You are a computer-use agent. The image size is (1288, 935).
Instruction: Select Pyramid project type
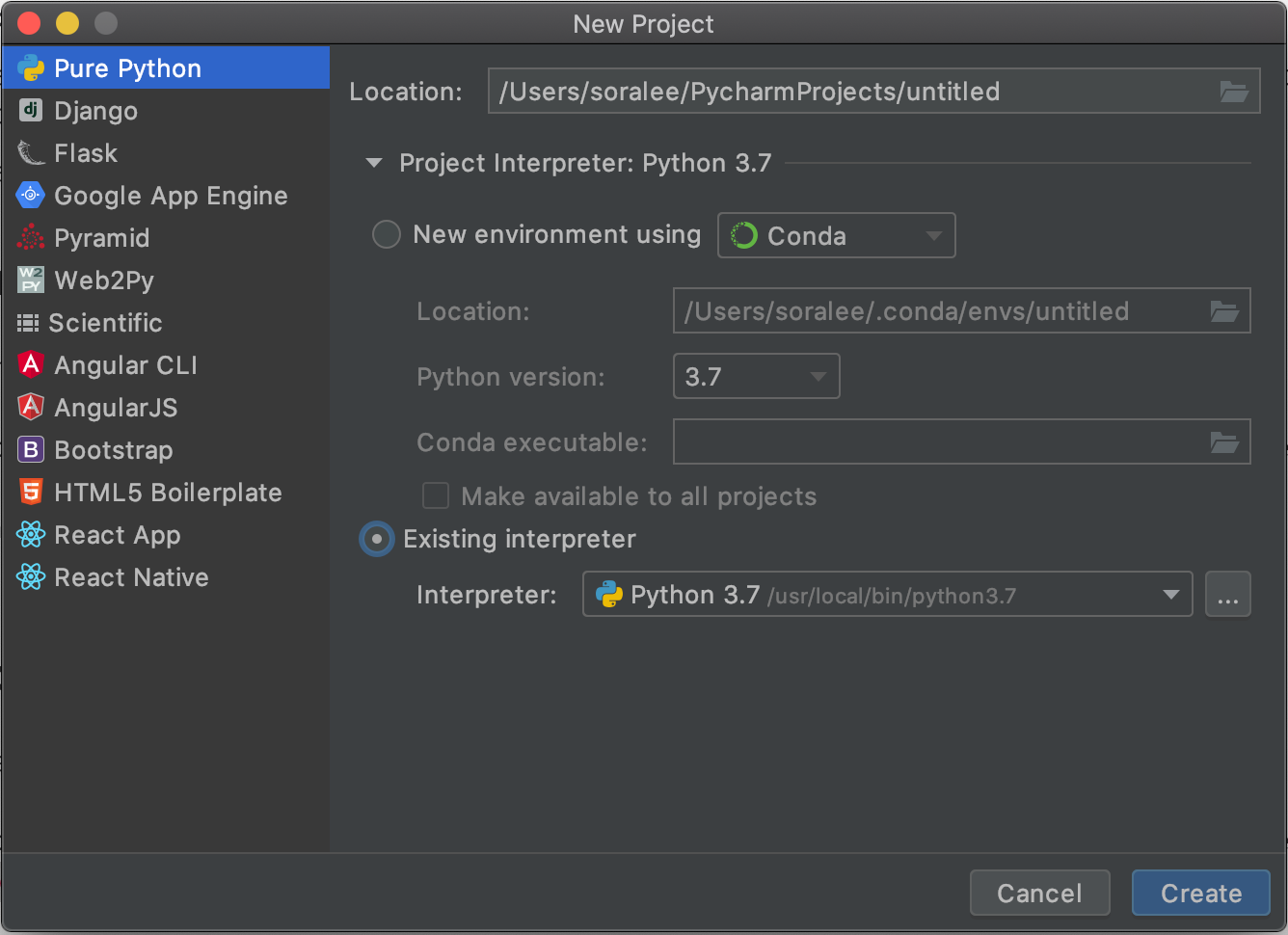pos(166,238)
